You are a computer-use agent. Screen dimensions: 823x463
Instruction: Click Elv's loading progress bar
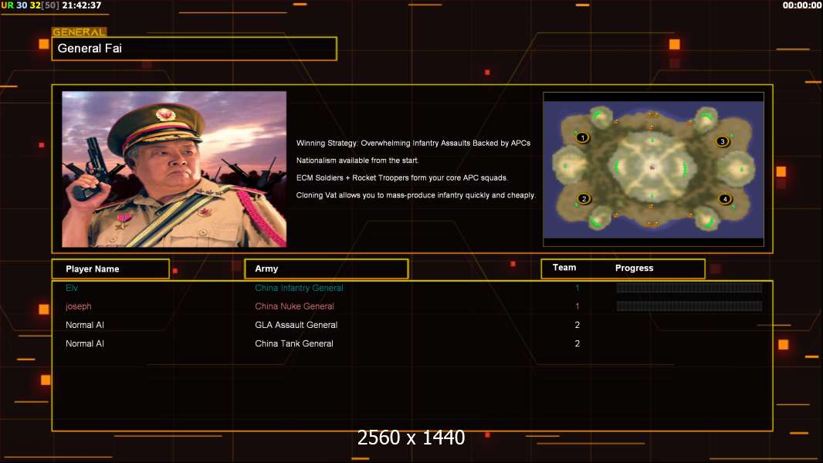pyautogui.click(x=689, y=287)
